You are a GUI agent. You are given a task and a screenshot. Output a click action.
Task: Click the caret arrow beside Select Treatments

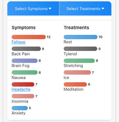tap(103, 9)
